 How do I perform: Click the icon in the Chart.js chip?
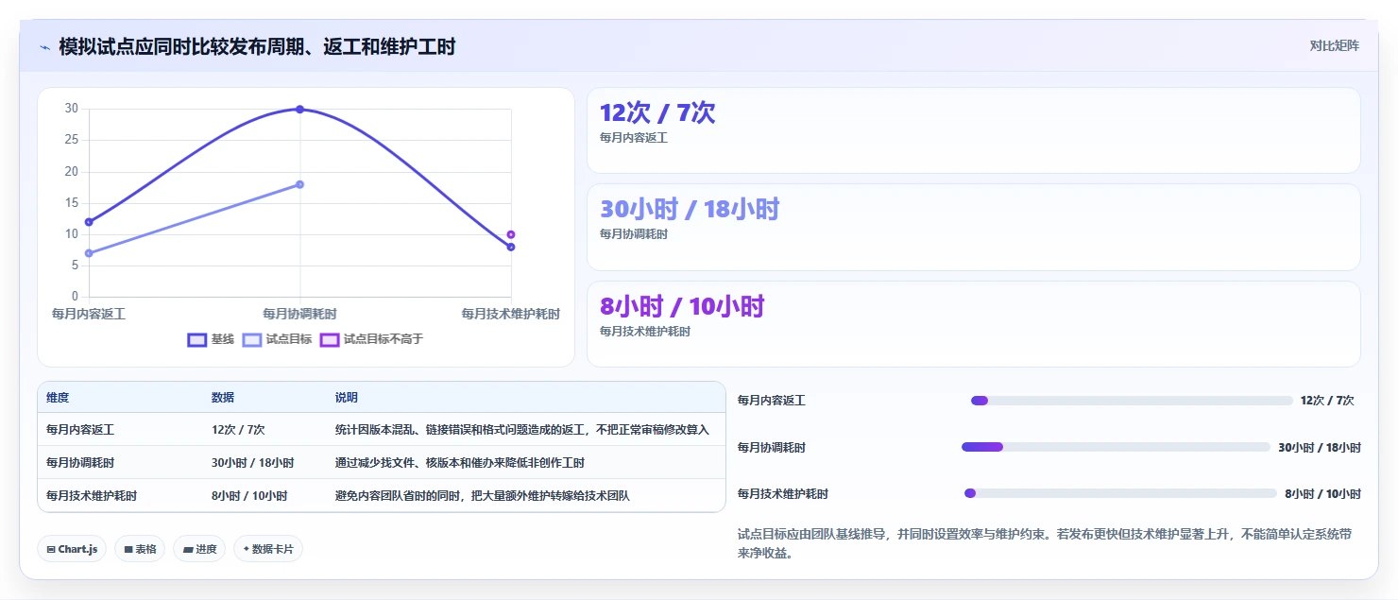[x=51, y=549]
